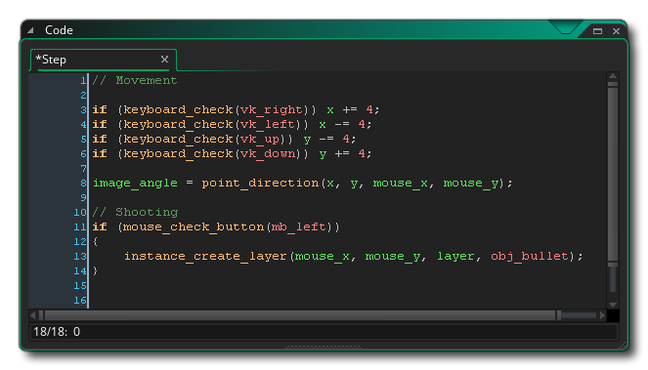
Task: Click the horizontal scrollbar right arrow
Action: pos(602,315)
